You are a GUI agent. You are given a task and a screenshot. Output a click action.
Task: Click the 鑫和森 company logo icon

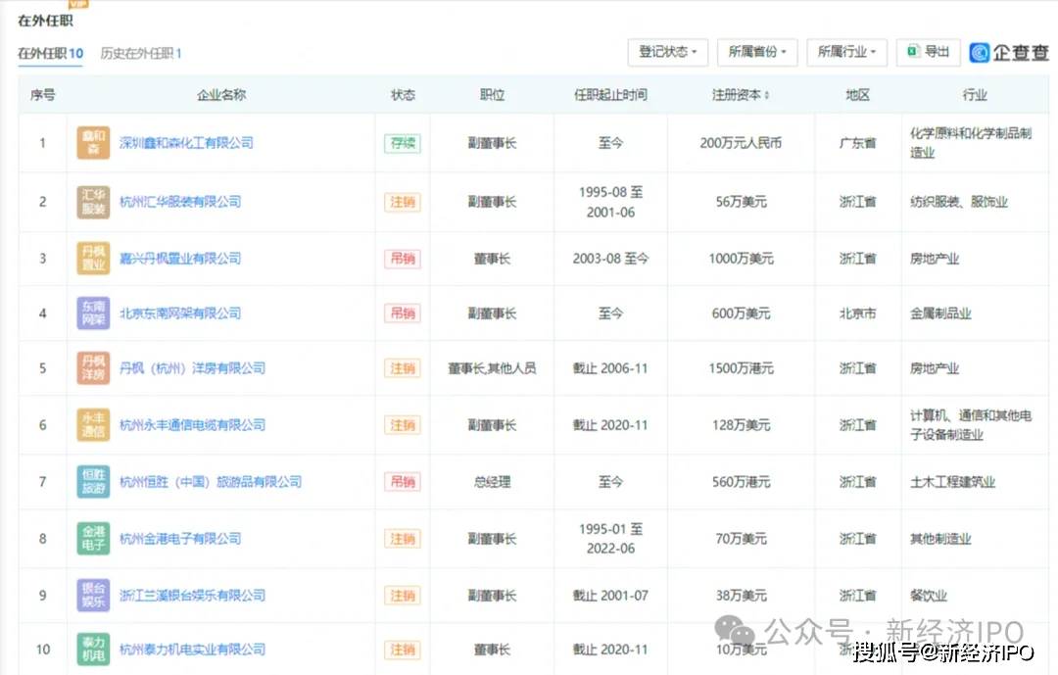[x=93, y=143]
